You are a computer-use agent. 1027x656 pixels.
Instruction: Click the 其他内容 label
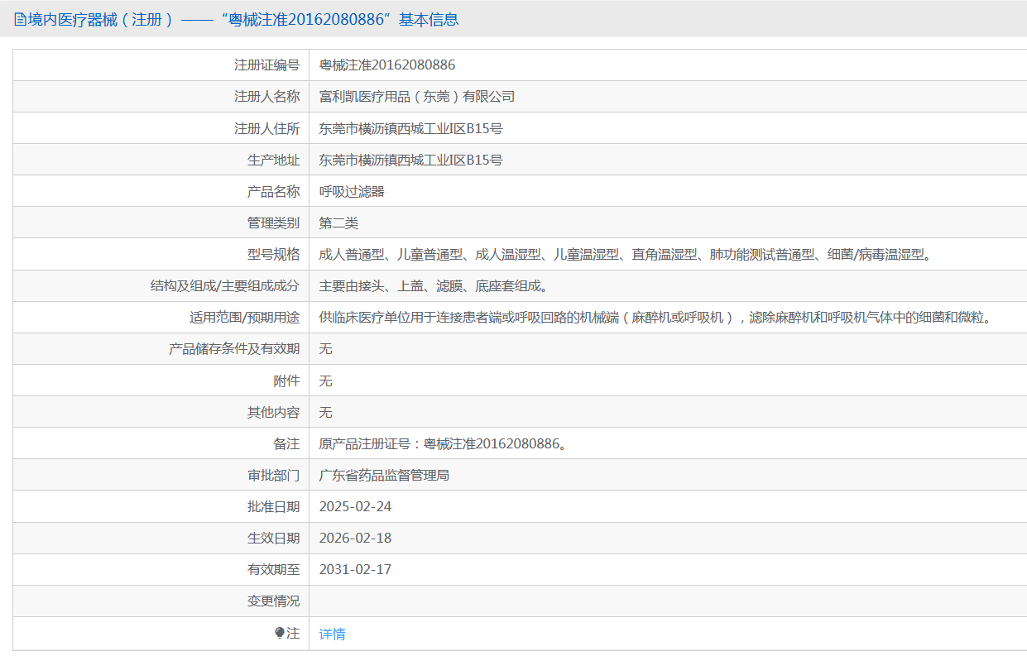click(x=273, y=412)
